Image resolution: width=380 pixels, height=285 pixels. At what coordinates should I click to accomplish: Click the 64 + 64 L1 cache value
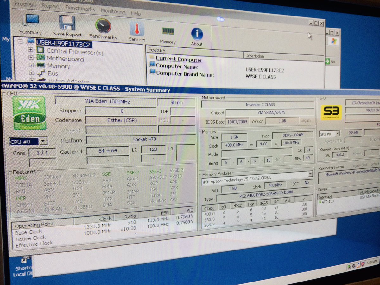tap(107, 151)
